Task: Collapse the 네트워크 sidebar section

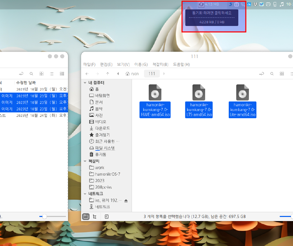Action: 85,194
